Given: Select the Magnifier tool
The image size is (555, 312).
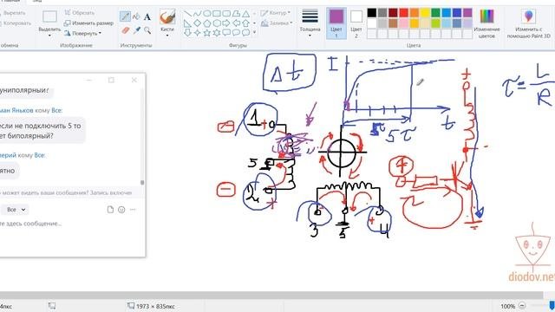Looking at the screenshot, I should [147, 30].
